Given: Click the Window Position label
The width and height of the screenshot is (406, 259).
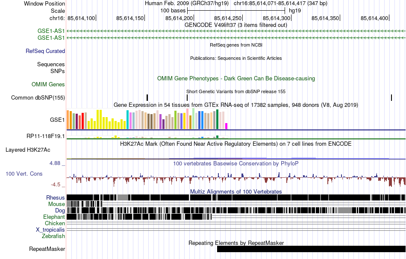Looking at the screenshot, I should coord(44,3).
